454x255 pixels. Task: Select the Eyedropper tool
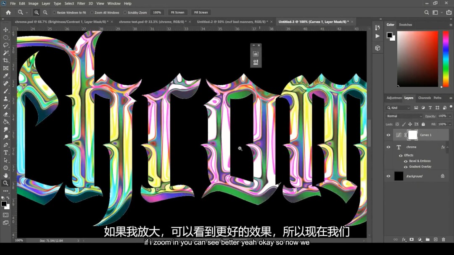[x=6, y=75]
